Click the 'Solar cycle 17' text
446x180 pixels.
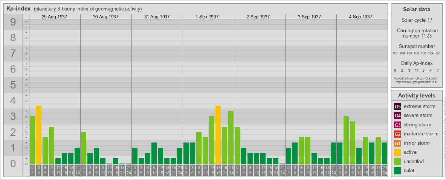(x=417, y=20)
